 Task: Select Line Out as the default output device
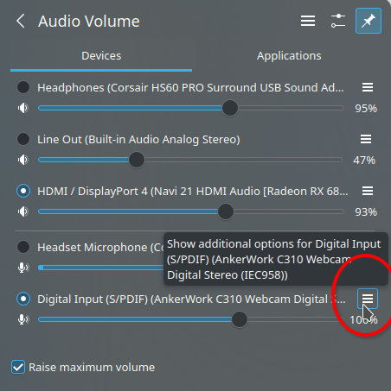click(23, 139)
